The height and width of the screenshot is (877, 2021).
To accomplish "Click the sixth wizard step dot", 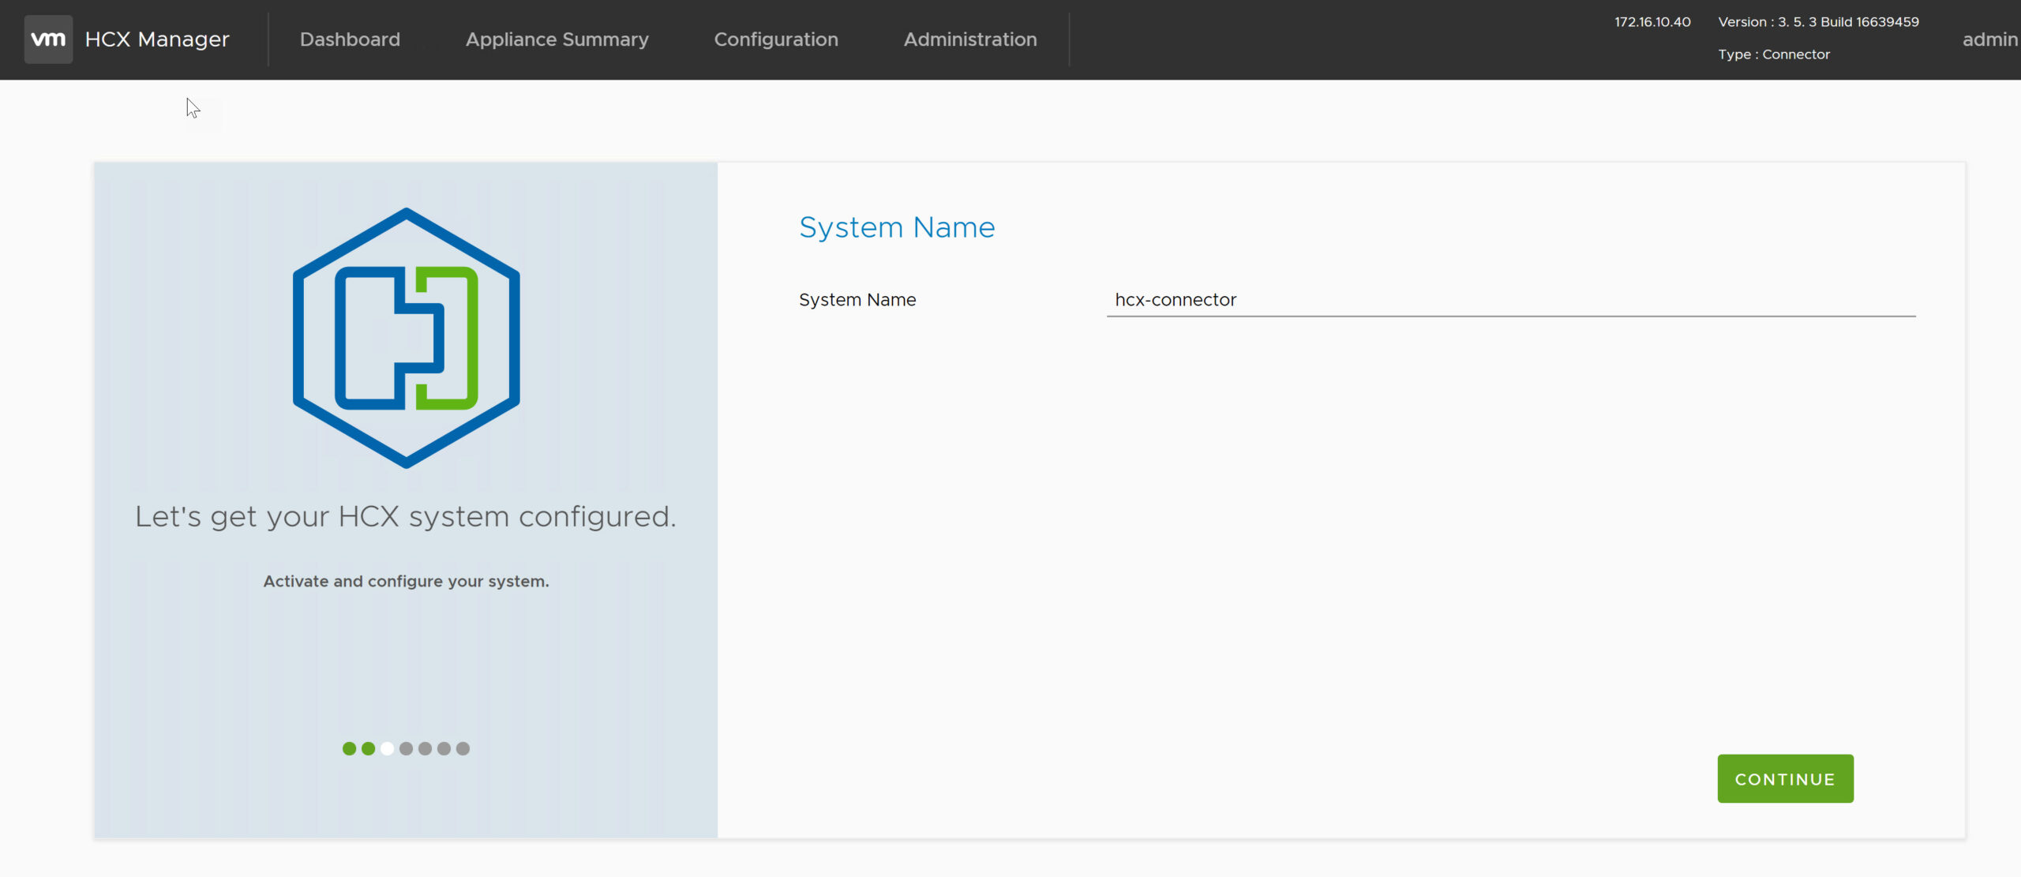I will 444,748.
